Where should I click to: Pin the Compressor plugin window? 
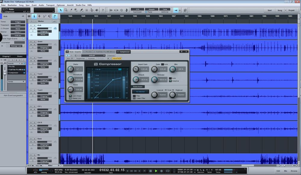(x=182, y=52)
